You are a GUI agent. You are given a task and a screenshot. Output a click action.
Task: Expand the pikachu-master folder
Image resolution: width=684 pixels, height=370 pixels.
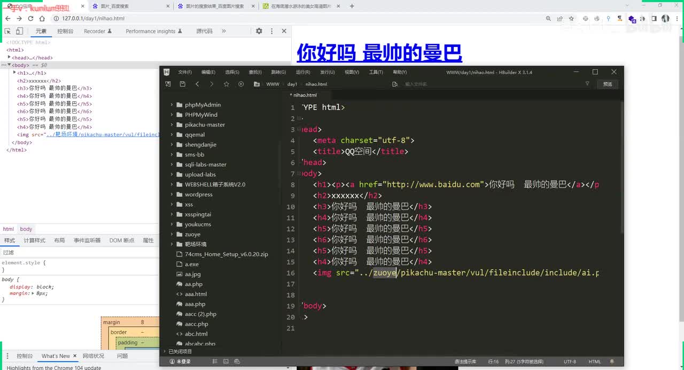pos(172,125)
